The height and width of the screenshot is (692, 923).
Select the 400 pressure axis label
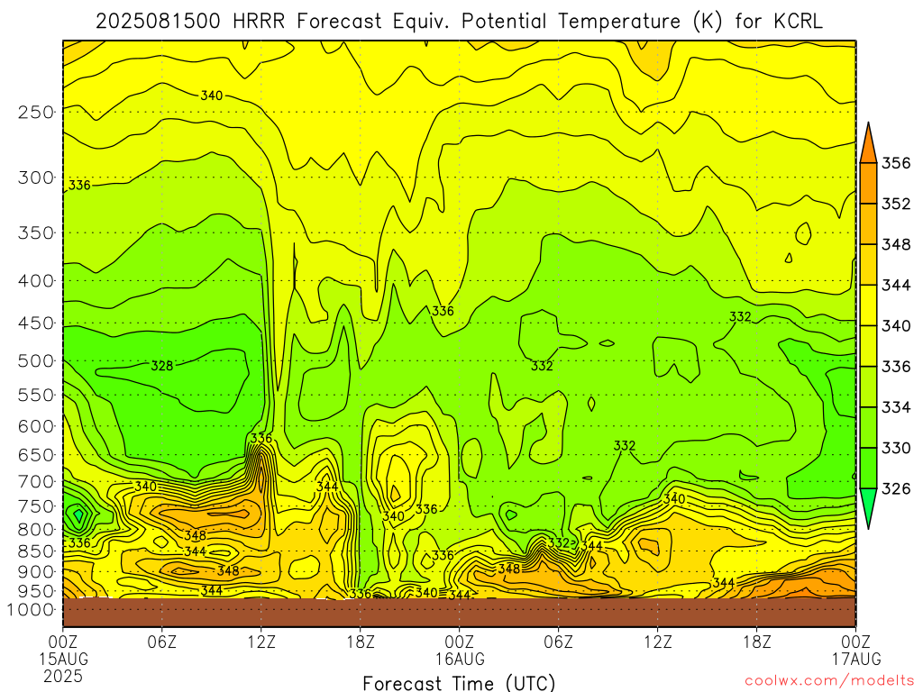click(x=36, y=281)
